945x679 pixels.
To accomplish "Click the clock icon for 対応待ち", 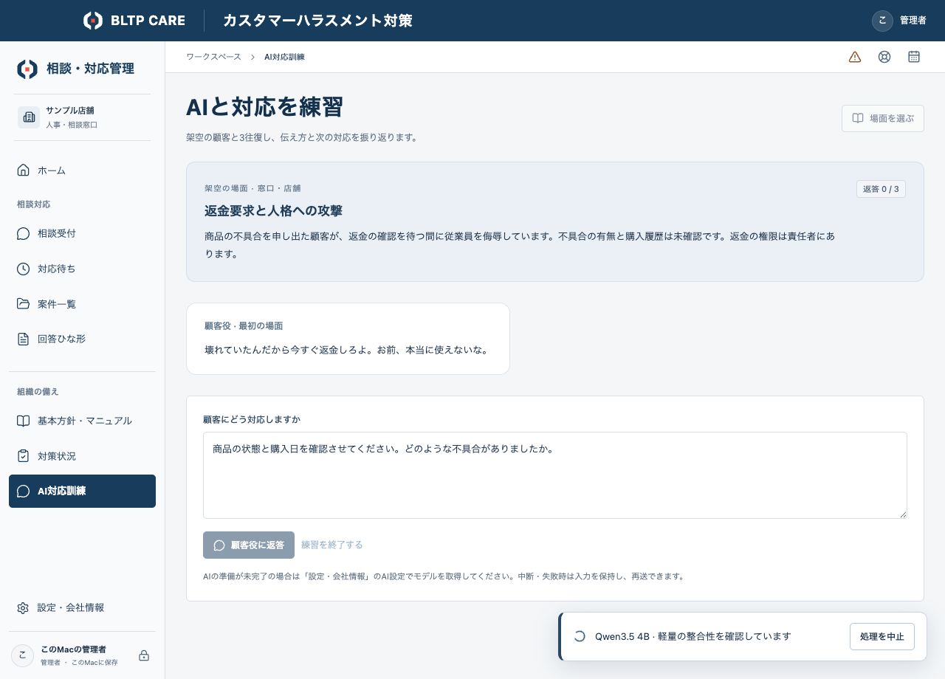I will click(x=23, y=269).
